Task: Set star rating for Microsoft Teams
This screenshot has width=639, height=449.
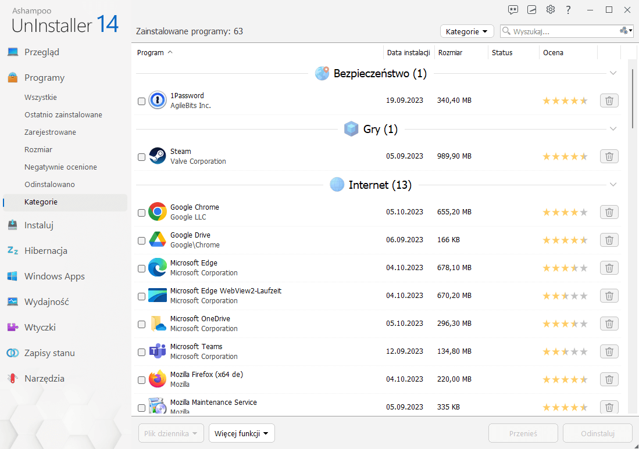Action: (x=565, y=352)
